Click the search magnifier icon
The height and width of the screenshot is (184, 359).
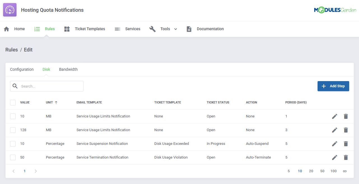click(x=15, y=86)
